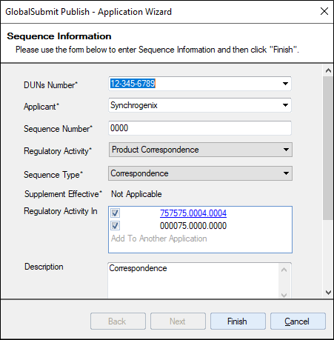This screenshot has height=340, width=334.
Task: Click the Finish button
Action: tap(238, 321)
